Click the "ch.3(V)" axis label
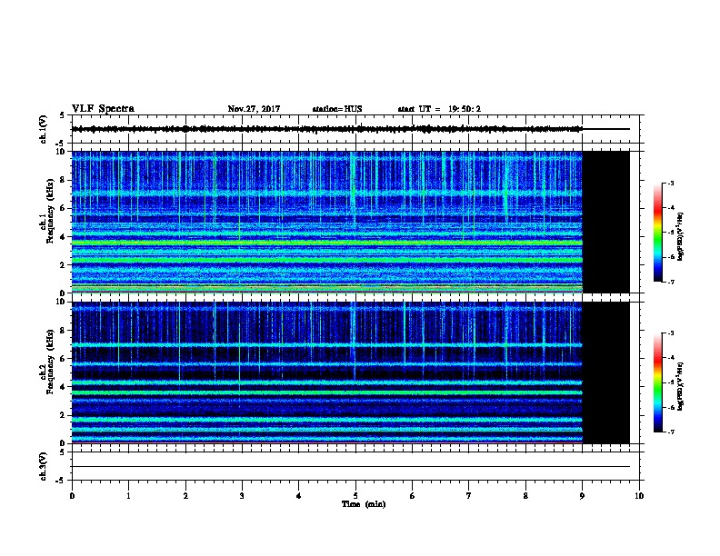 tap(44, 466)
